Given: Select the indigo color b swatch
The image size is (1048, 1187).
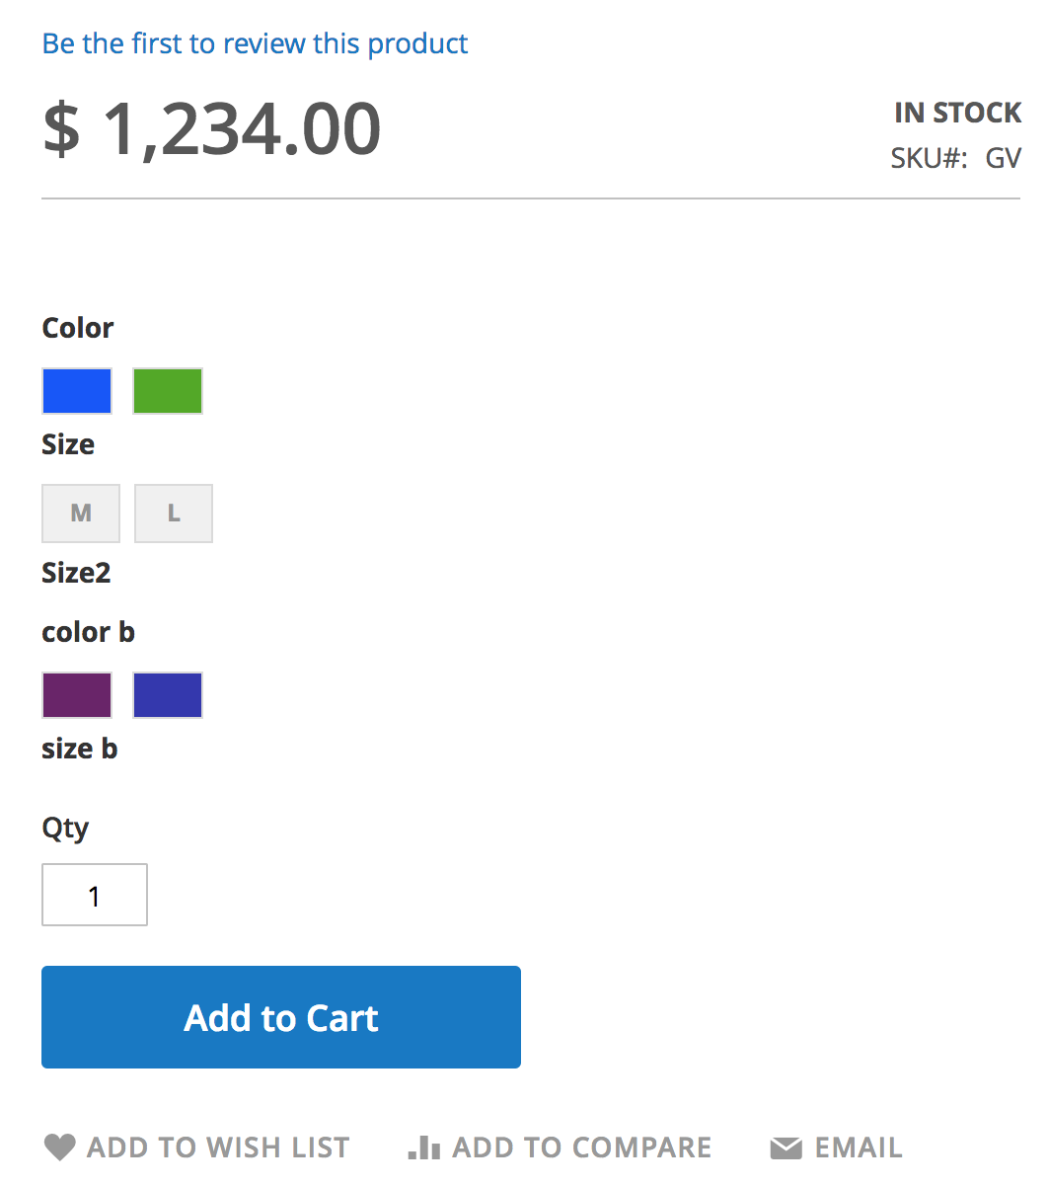Looking at the screenshot, I should [x=168, y=695].
